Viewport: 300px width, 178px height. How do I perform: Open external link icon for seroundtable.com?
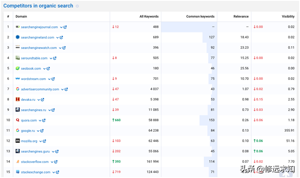pyautogui.click(x=55, y=58)
